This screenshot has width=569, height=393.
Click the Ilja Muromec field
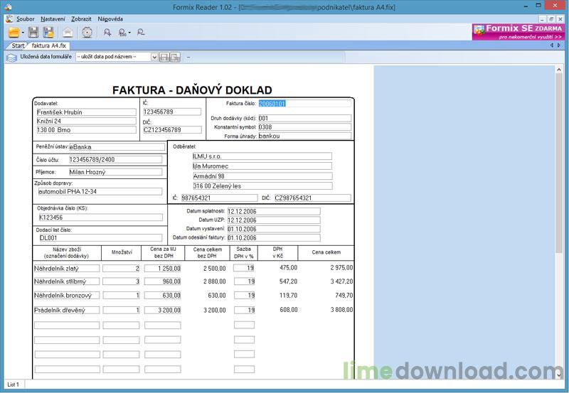(x=262, y=166)
